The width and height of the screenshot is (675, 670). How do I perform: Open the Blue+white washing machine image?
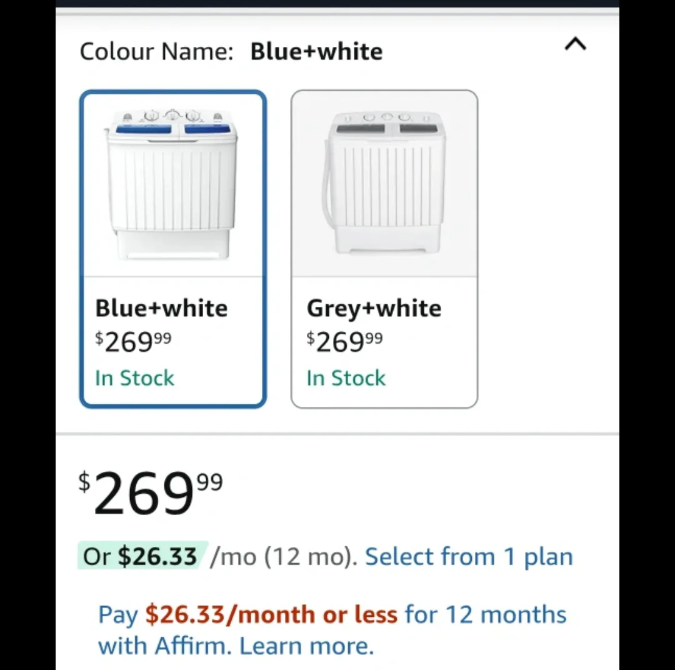[173, 181]
